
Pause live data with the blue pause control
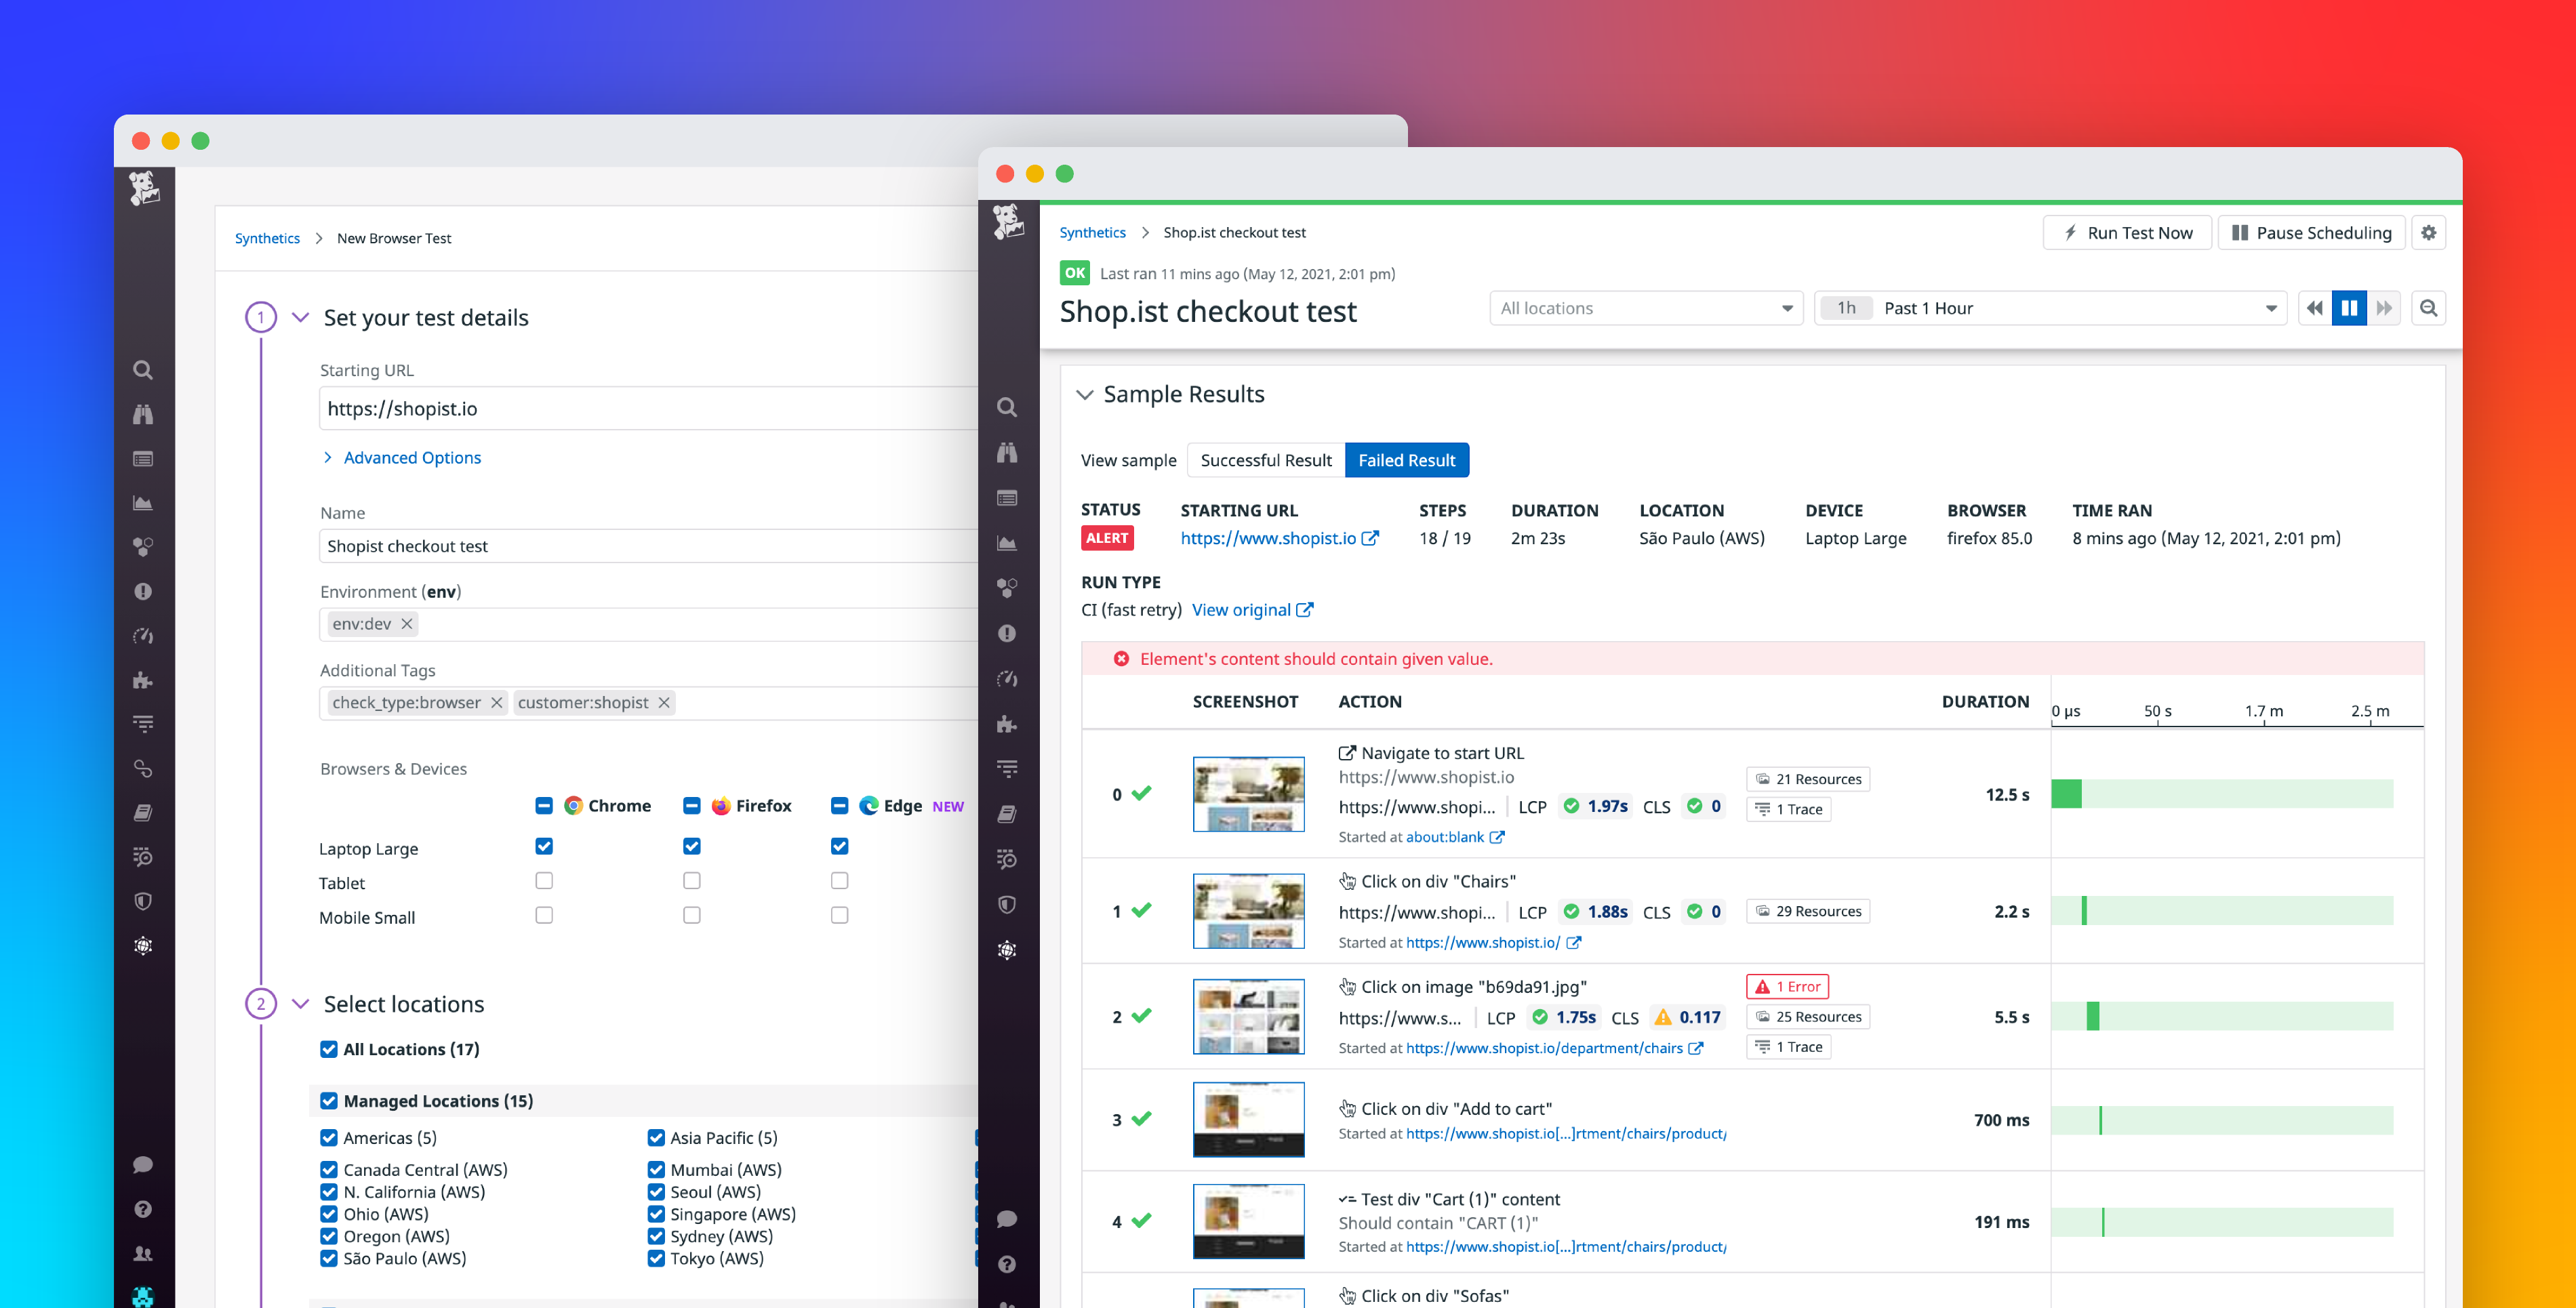click(x=2349, y=308)
